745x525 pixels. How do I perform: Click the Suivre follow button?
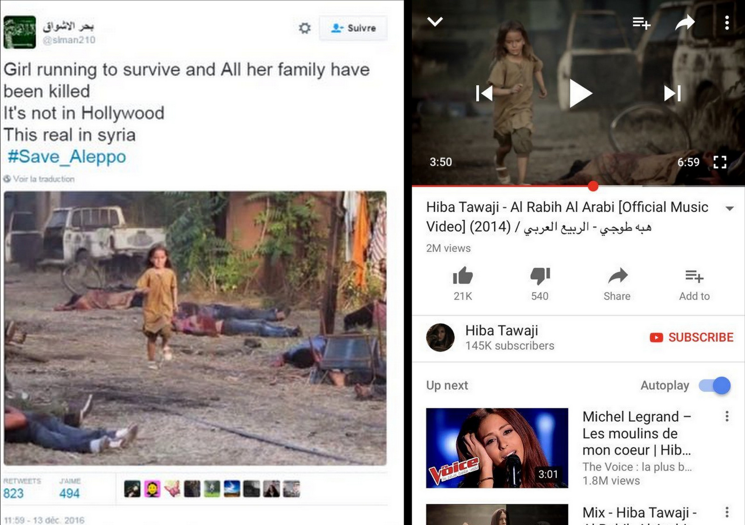pyautogui.click(x=353, y=28)
